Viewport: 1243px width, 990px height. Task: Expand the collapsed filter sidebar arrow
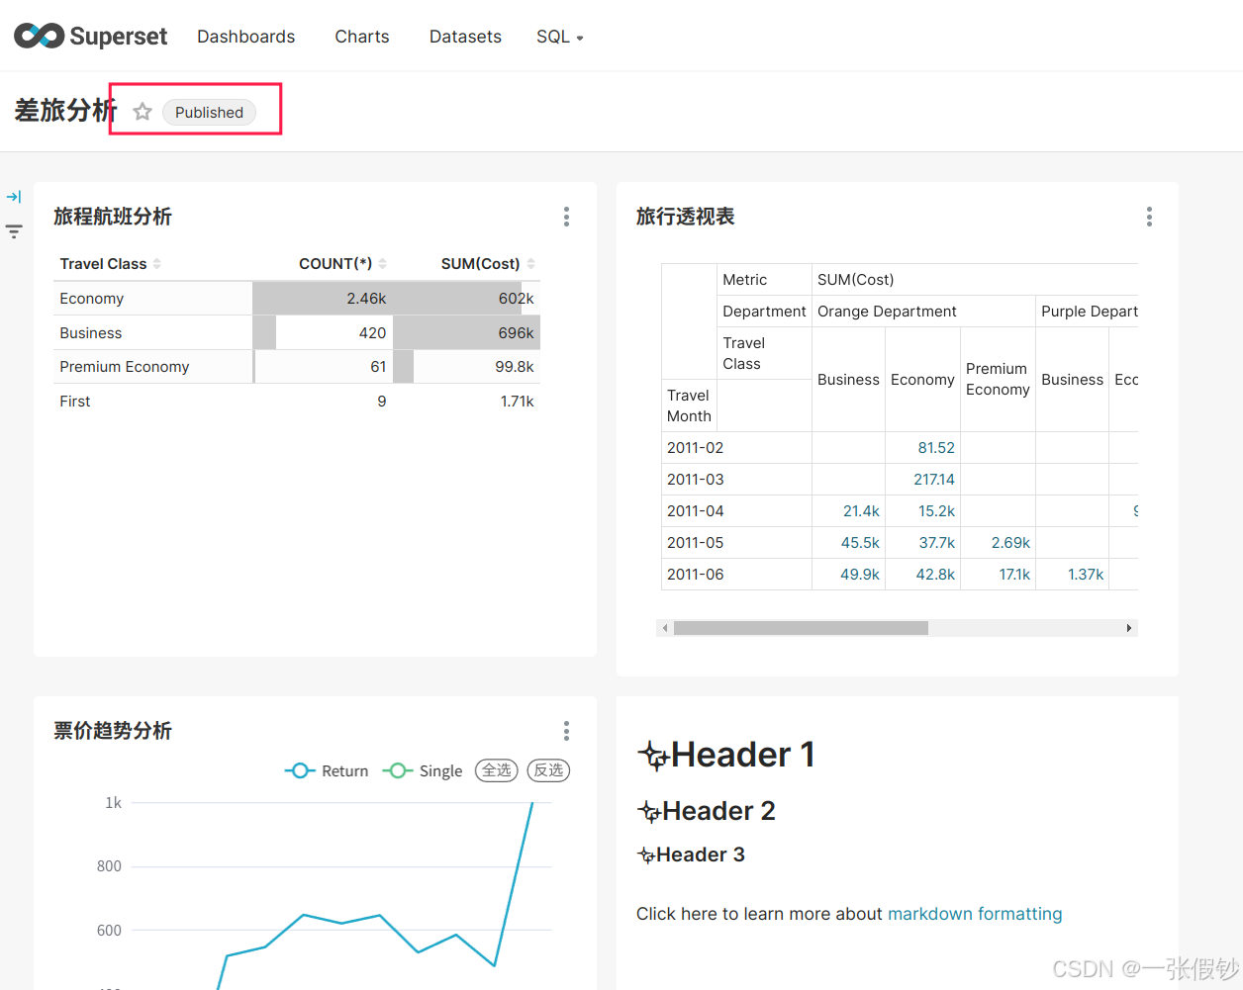point(14,197)
